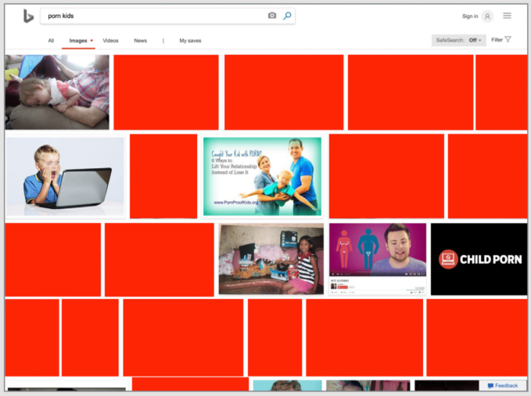Switch to the All tab
This screenshot has width=531, height=396.
[51, 41]
